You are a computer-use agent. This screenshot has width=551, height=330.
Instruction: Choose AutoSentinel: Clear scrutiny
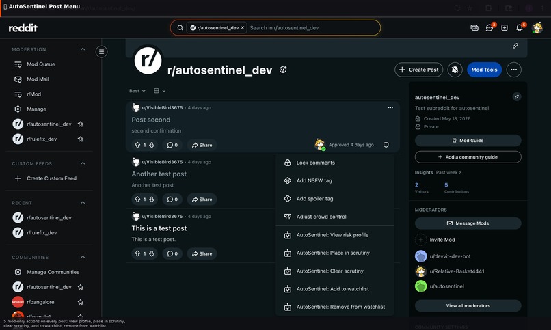pyautogui.click(x=334, y=271)
